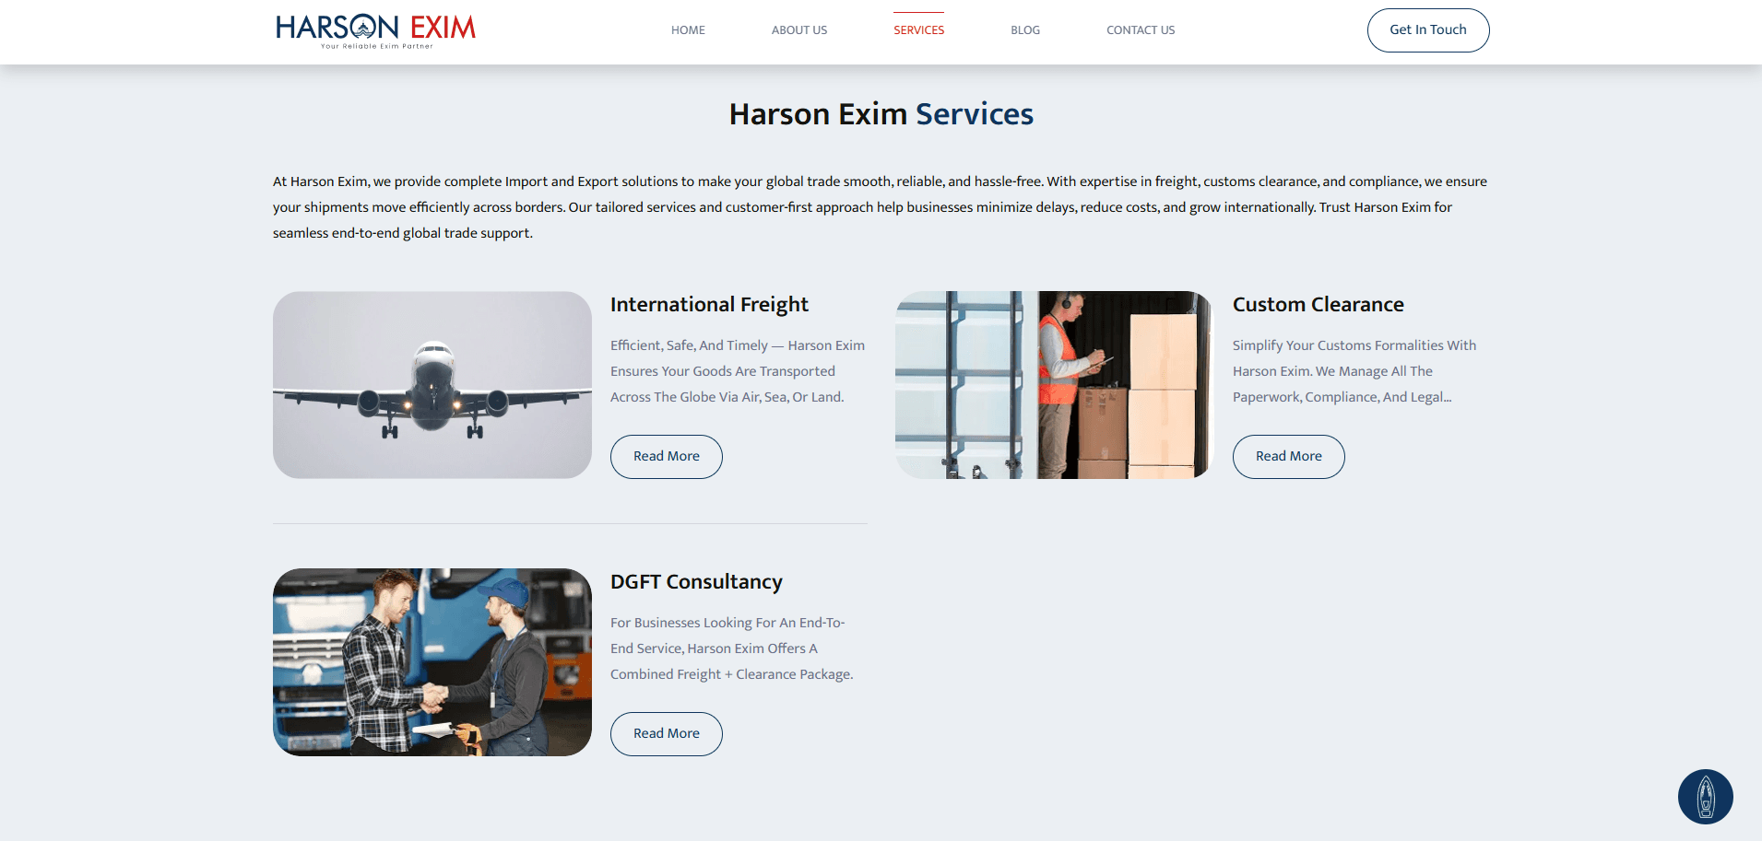Screen dimensions: 1762x841
Task: Click the 'Simplify Your Customs Formalities' description
Action: [x=1354, y=371]
